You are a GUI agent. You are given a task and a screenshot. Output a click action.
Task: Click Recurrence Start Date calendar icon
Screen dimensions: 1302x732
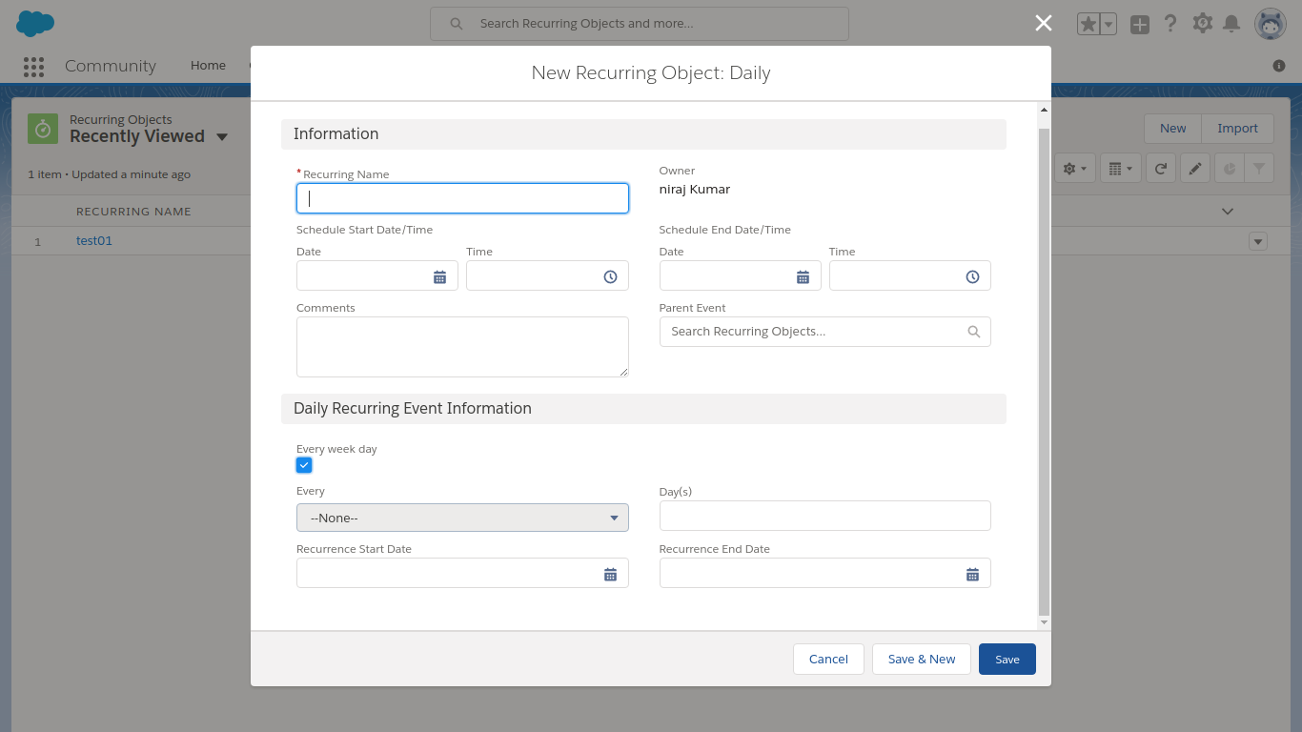(x=610, y=574)
